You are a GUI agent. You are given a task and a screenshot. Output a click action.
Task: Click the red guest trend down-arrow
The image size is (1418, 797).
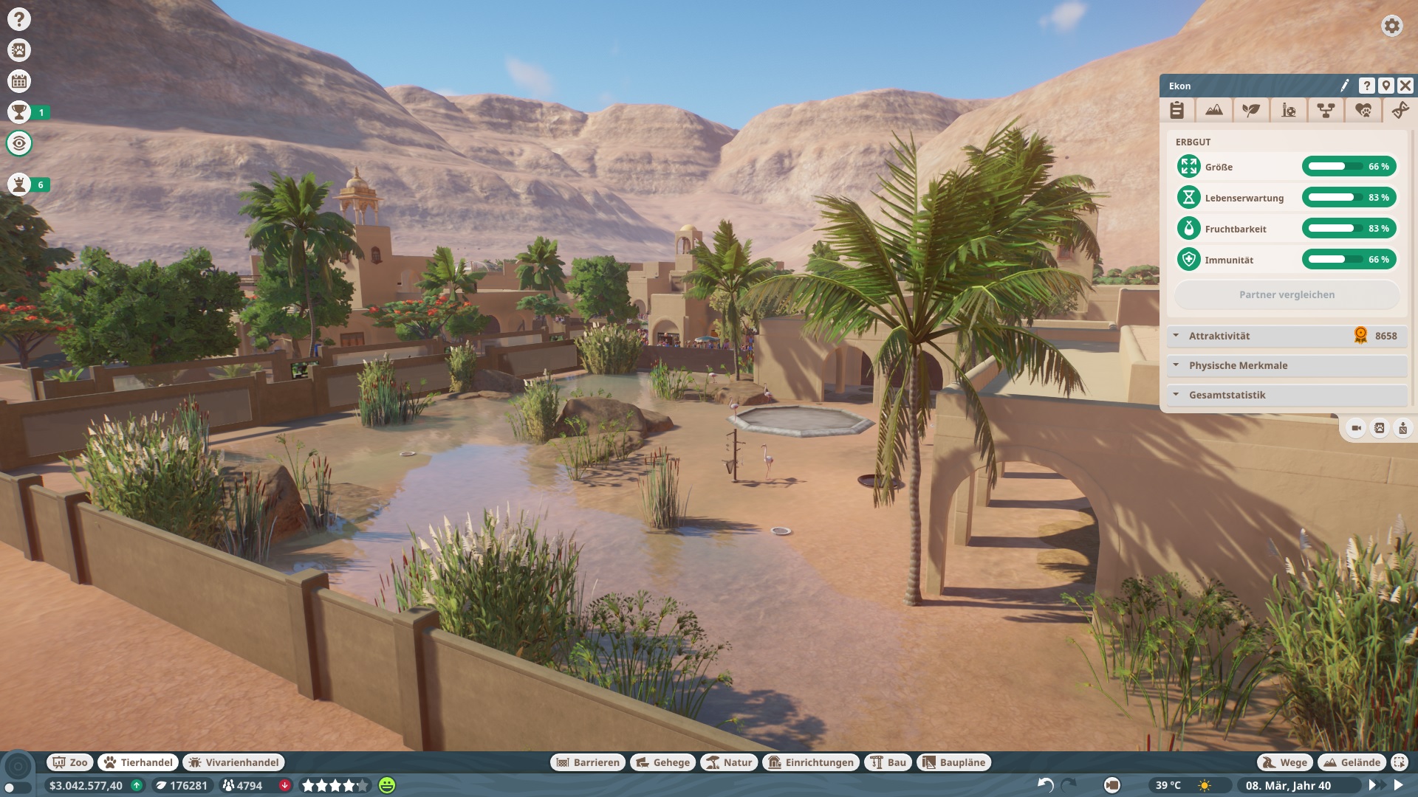click(285, 786)
